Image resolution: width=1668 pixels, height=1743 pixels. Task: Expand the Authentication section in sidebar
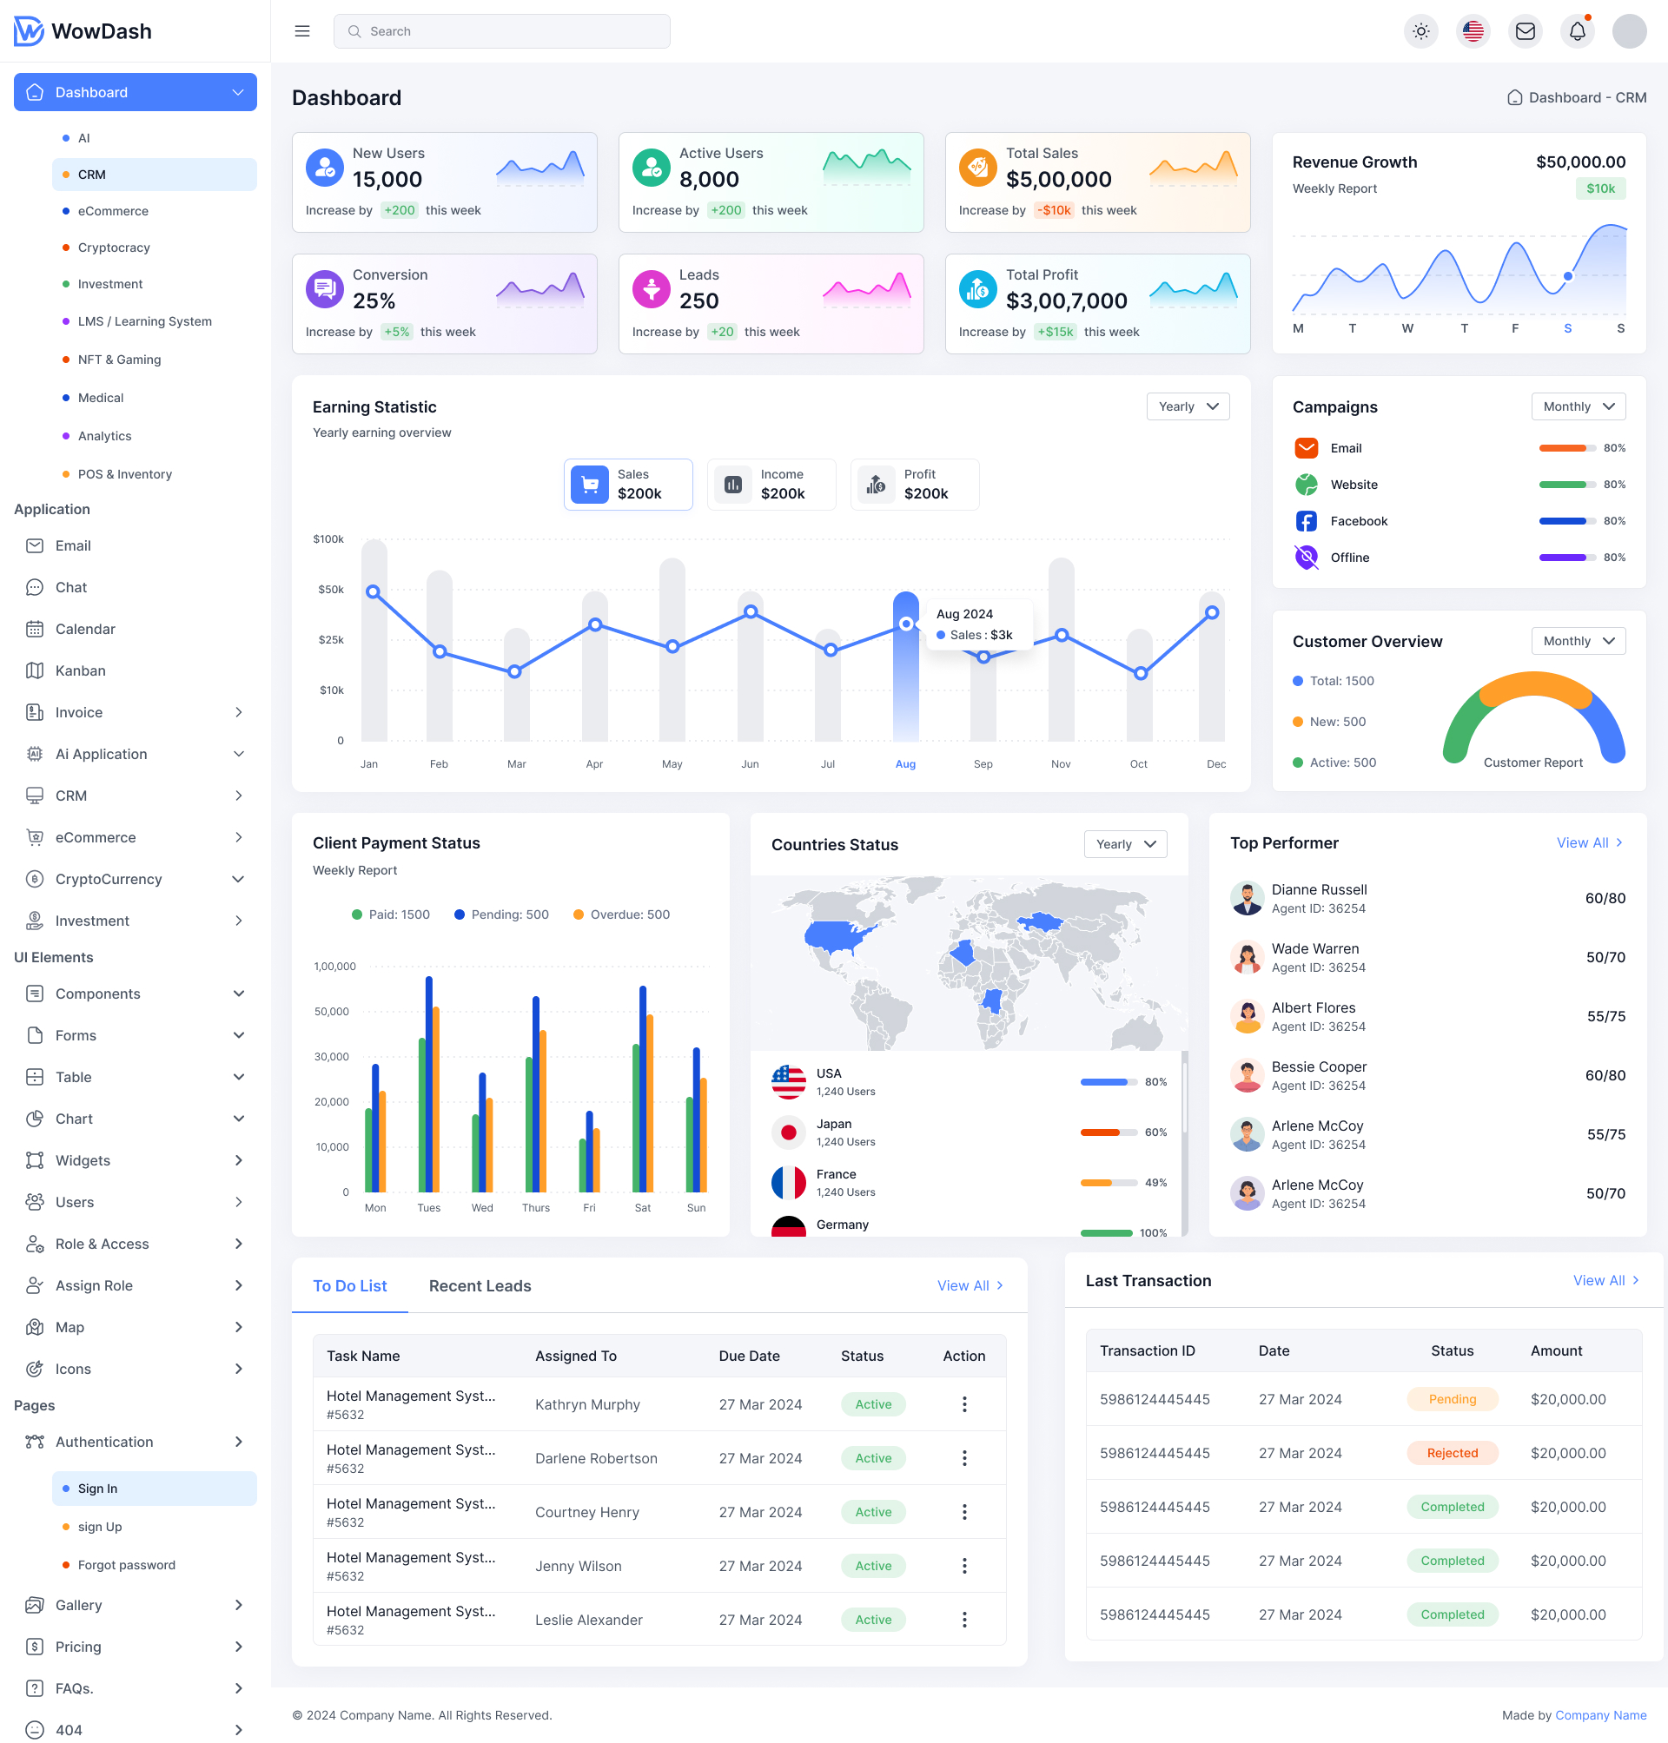tap(103, 1442)
